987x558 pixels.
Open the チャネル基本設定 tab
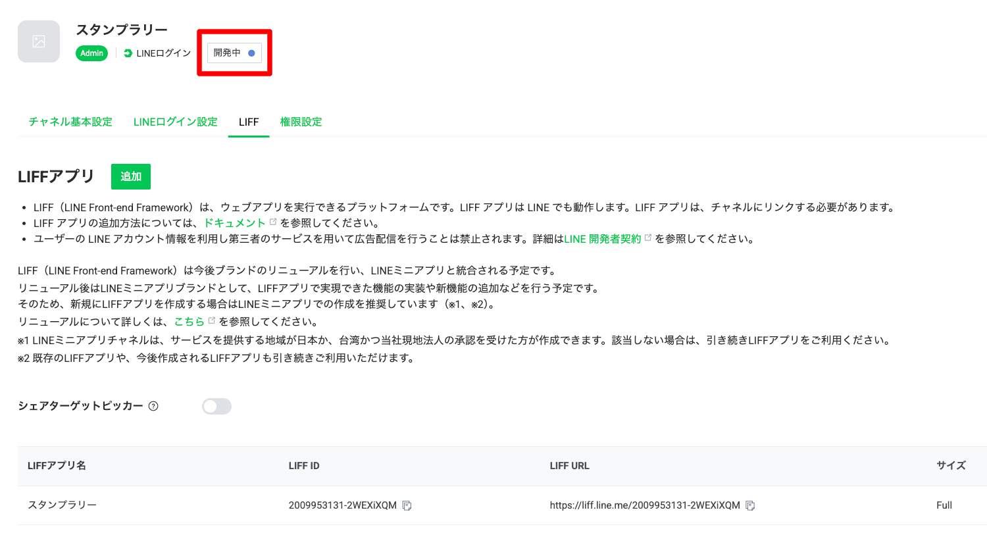pos(70,122)
